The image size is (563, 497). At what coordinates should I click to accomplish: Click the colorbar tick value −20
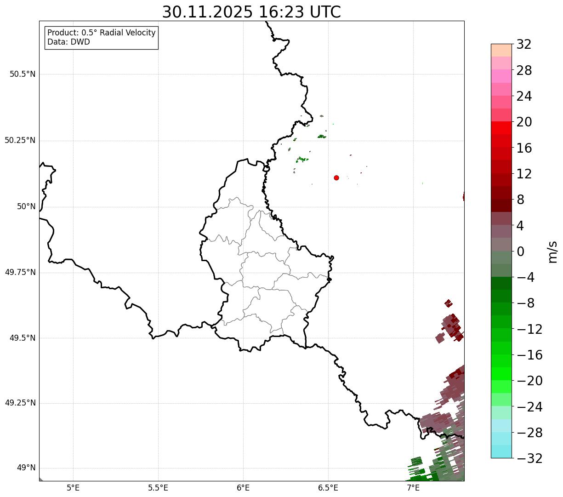[529, 381]
